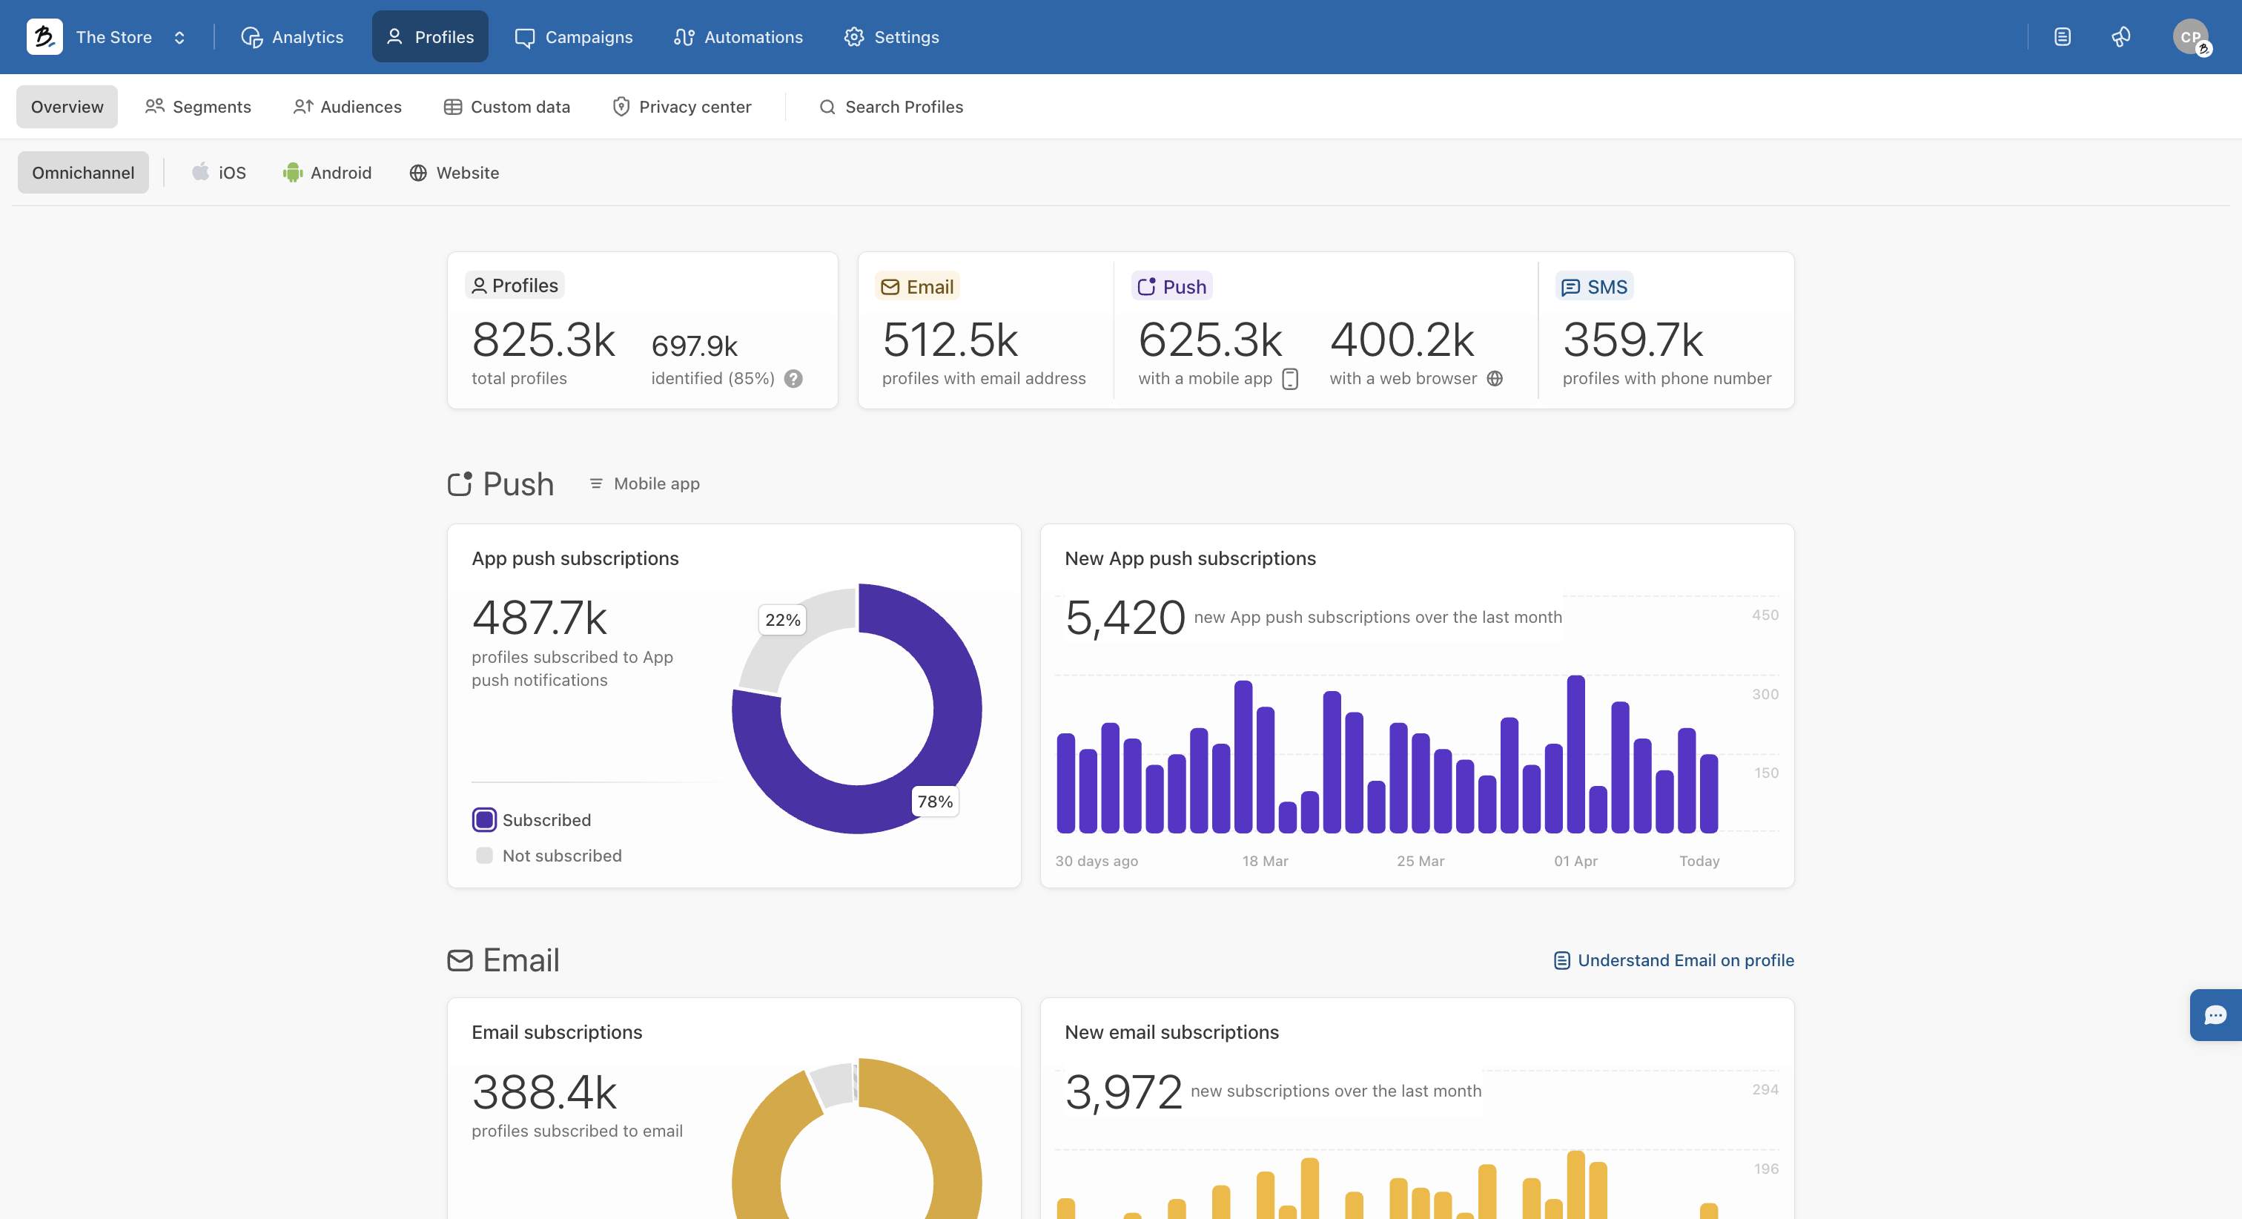
Task: Select the Omnichannel view toggle
Action: [83, 173]
